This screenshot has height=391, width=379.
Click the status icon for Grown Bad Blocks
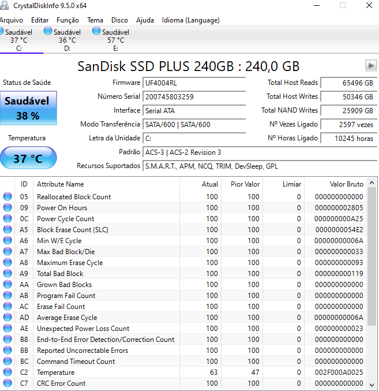point(7,284)
